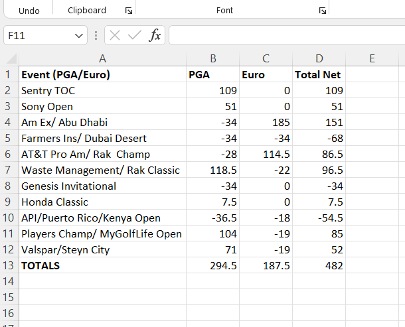Select the Euro header cell

coord(266,74)
